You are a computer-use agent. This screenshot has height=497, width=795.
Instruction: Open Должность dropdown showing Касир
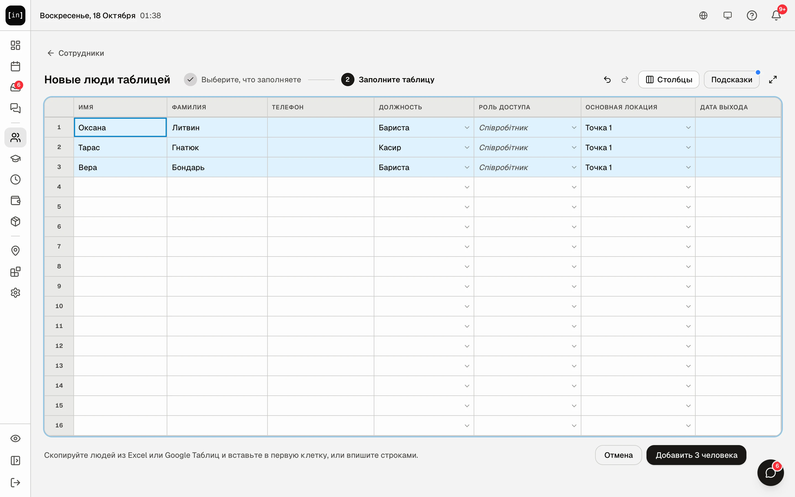(x=467, y=148)
